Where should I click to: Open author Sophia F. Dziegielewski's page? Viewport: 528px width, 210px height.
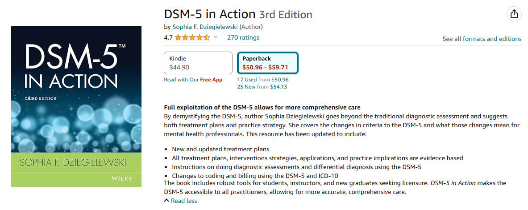click(x=205, y=27)
